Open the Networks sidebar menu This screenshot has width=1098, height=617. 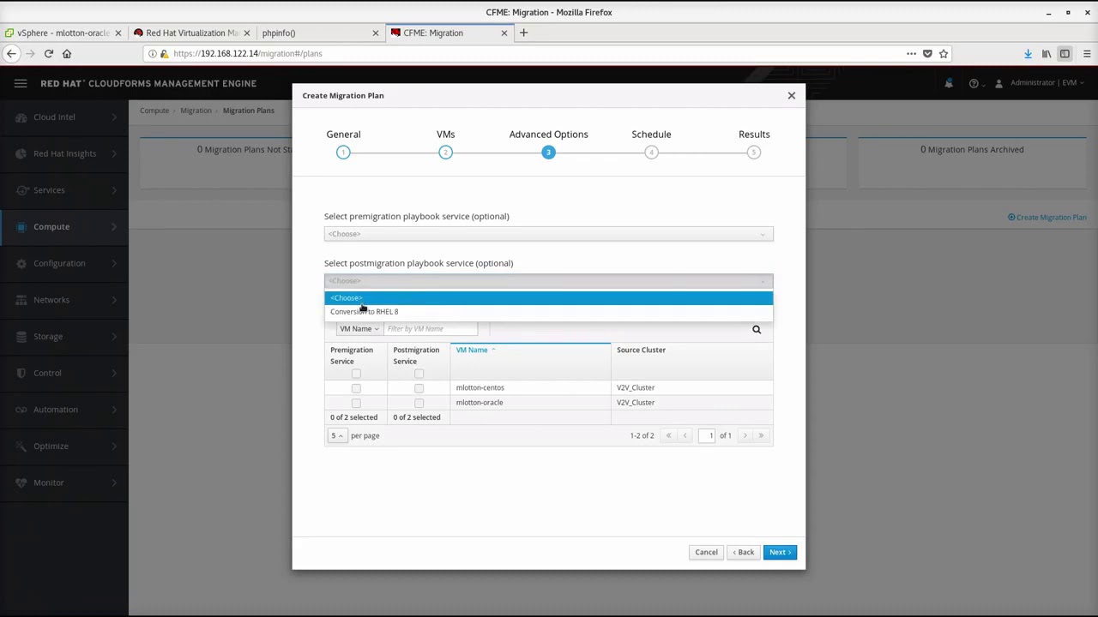64,300
